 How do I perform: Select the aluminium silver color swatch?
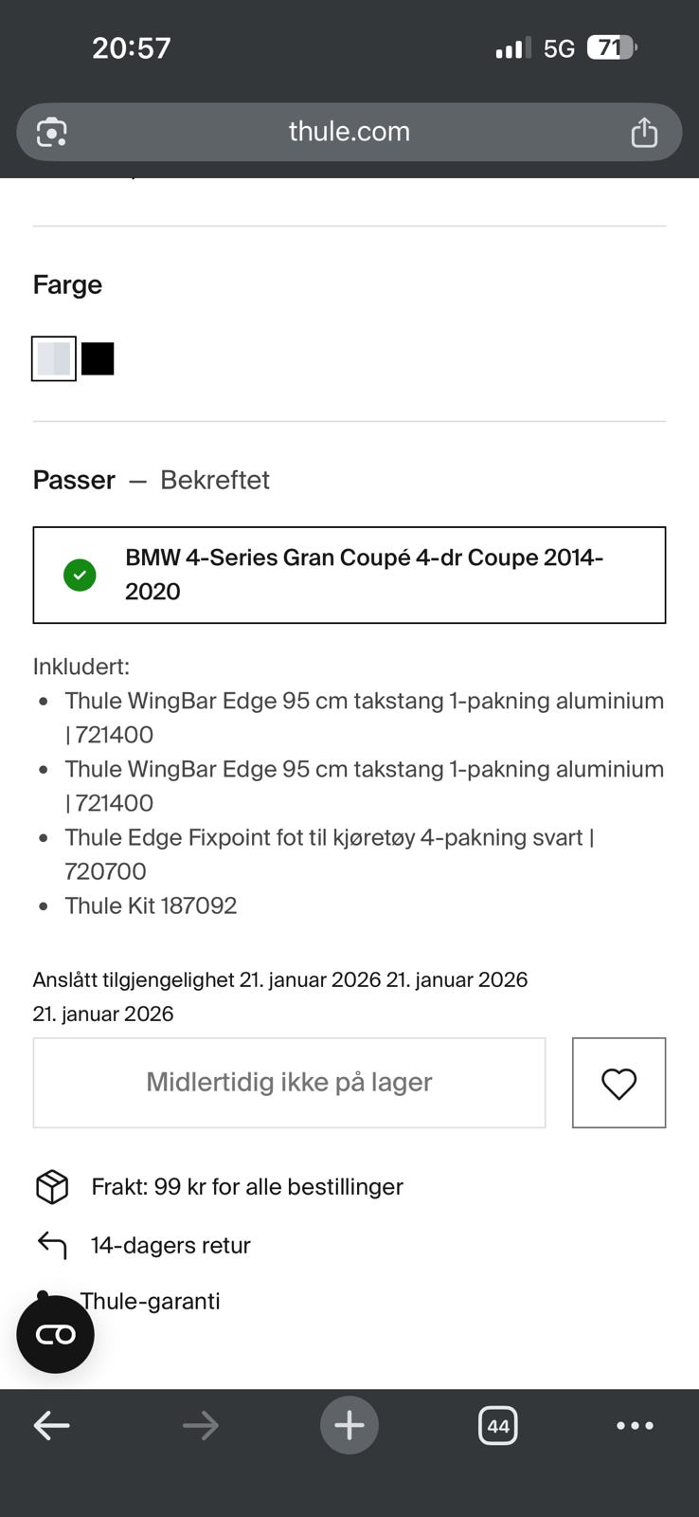[x=54, y=359]
